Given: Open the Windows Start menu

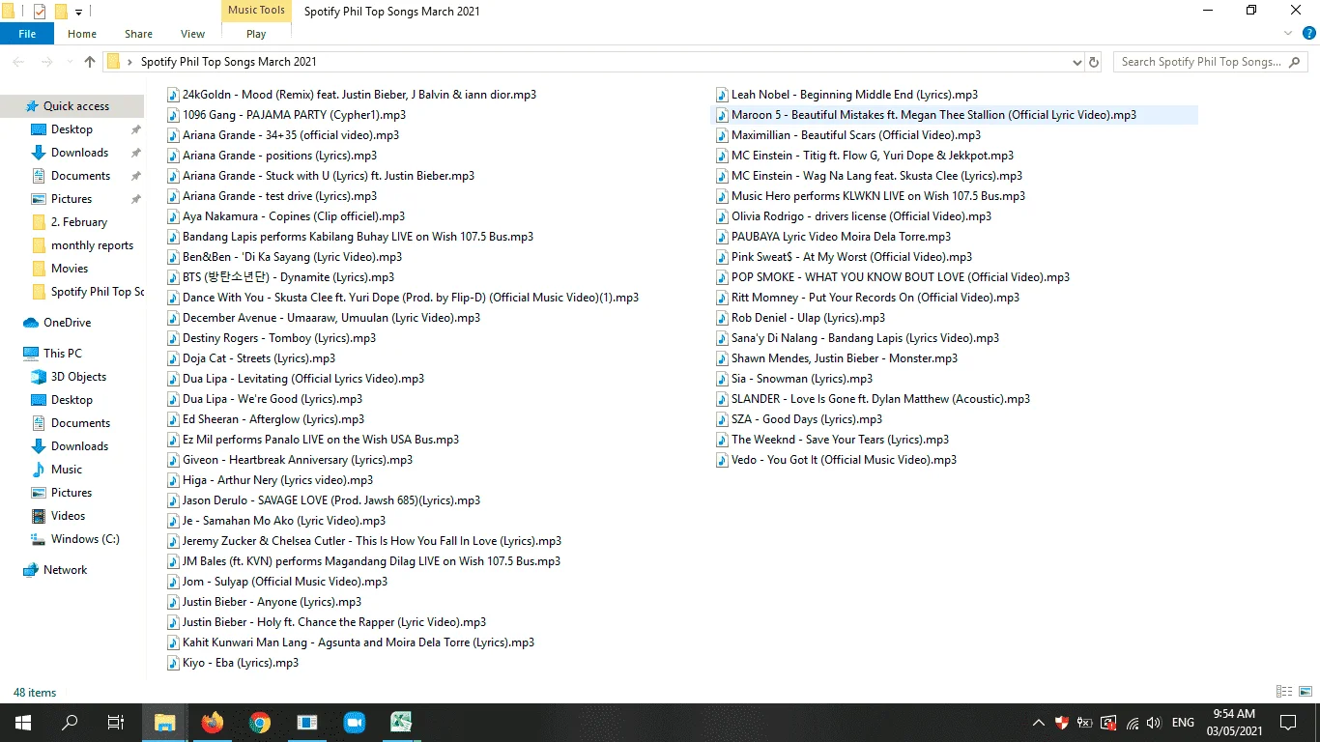Looking at the screenshot, I should coord(22,723).
